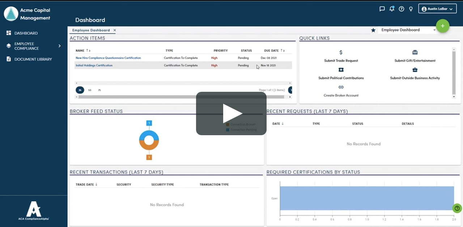Select 75 items per page

coord(99,90)
